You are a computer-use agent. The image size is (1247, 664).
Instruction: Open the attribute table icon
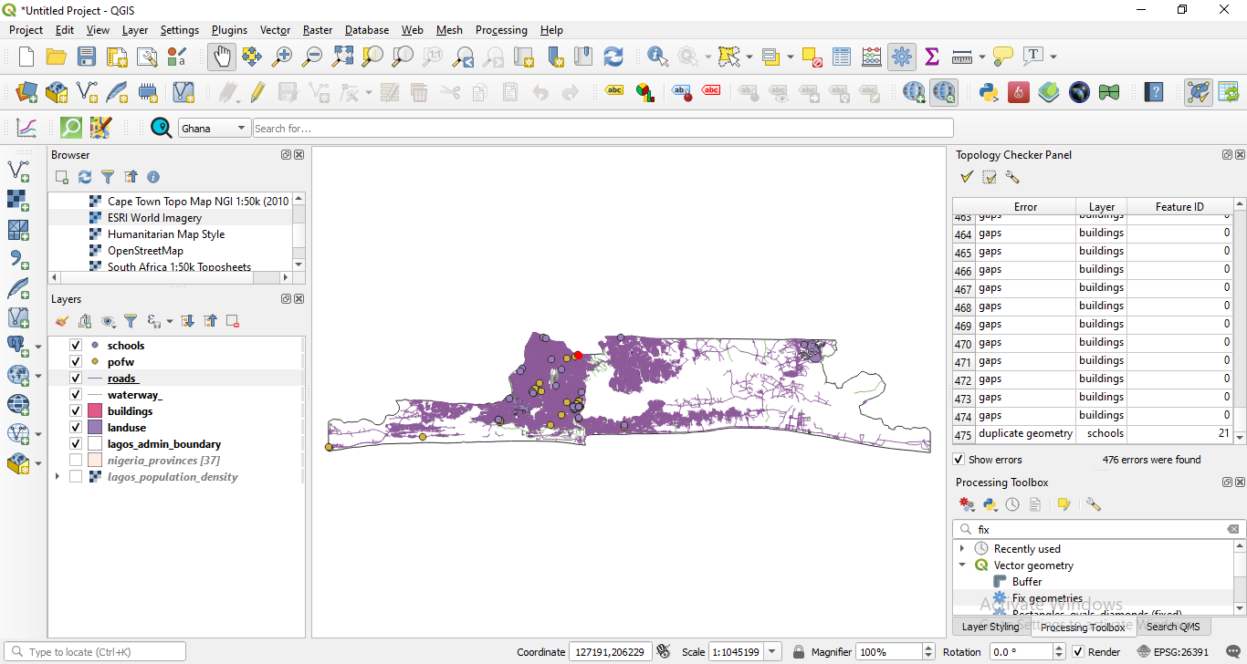(842, 57)
